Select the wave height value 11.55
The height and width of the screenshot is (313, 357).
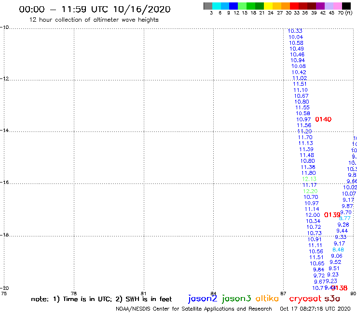(302, 107)
